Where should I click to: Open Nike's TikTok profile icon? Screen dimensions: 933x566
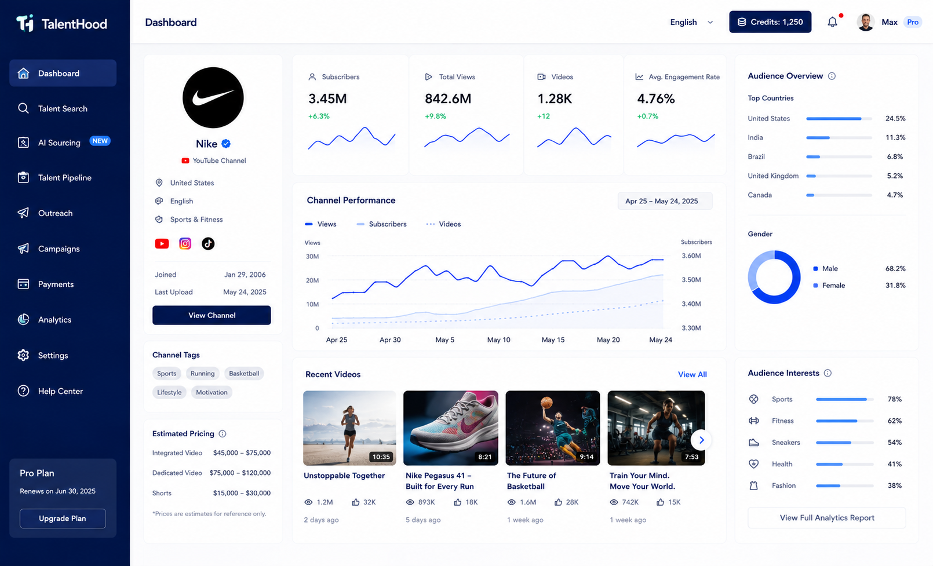tap(208, 243)
